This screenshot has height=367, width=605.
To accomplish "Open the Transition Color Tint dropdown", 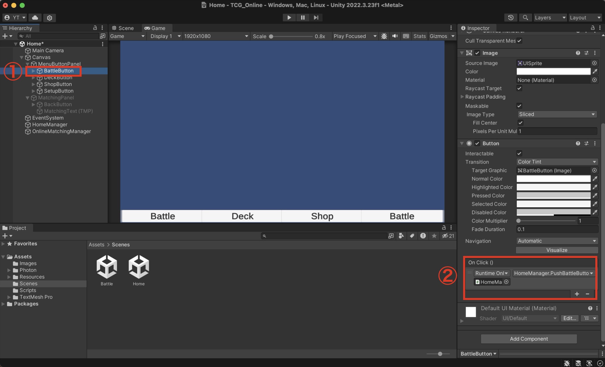I will click(x=556, y=162).
